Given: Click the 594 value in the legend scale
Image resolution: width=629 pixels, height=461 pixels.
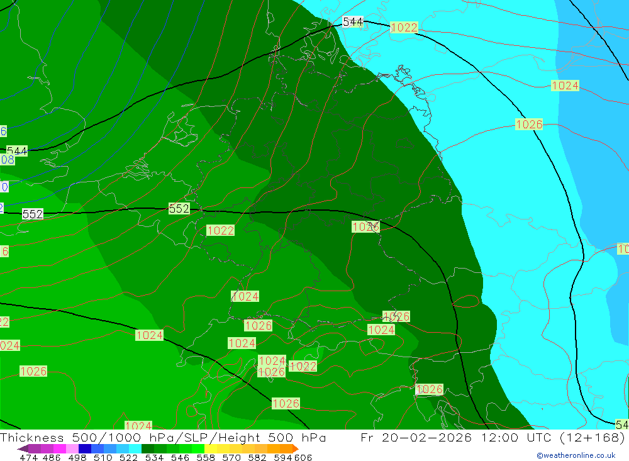Looking at the screenshot, I should [x=285, y=457].
